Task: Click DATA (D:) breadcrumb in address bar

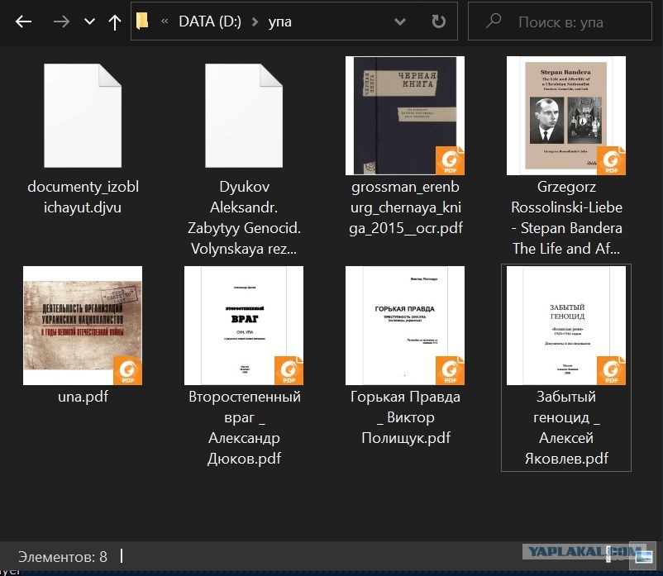Action: [210, 21]
